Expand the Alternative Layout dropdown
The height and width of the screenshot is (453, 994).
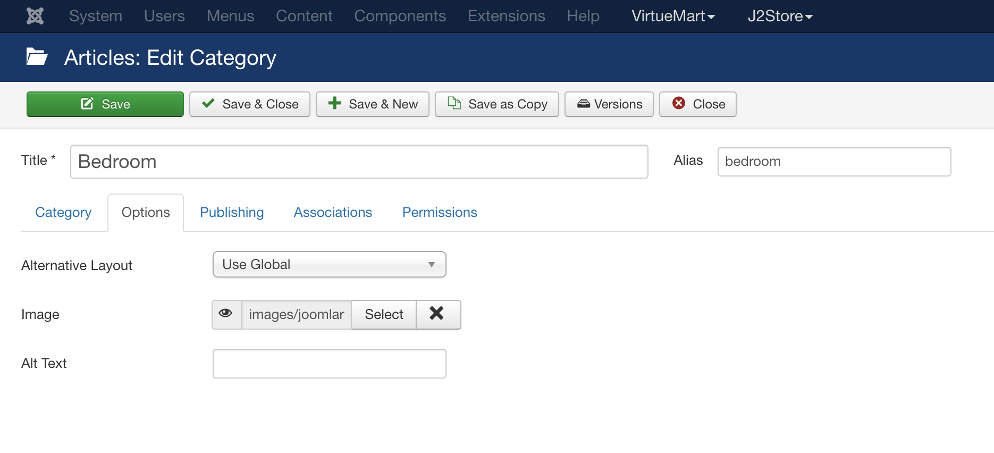(x=329, y=264)
